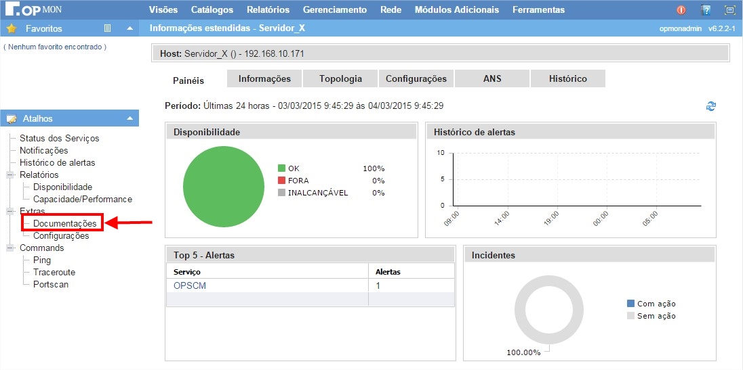Click the Atalhos notepad icon
Viewport: 743px width, 370px height.
coord(12,118)
